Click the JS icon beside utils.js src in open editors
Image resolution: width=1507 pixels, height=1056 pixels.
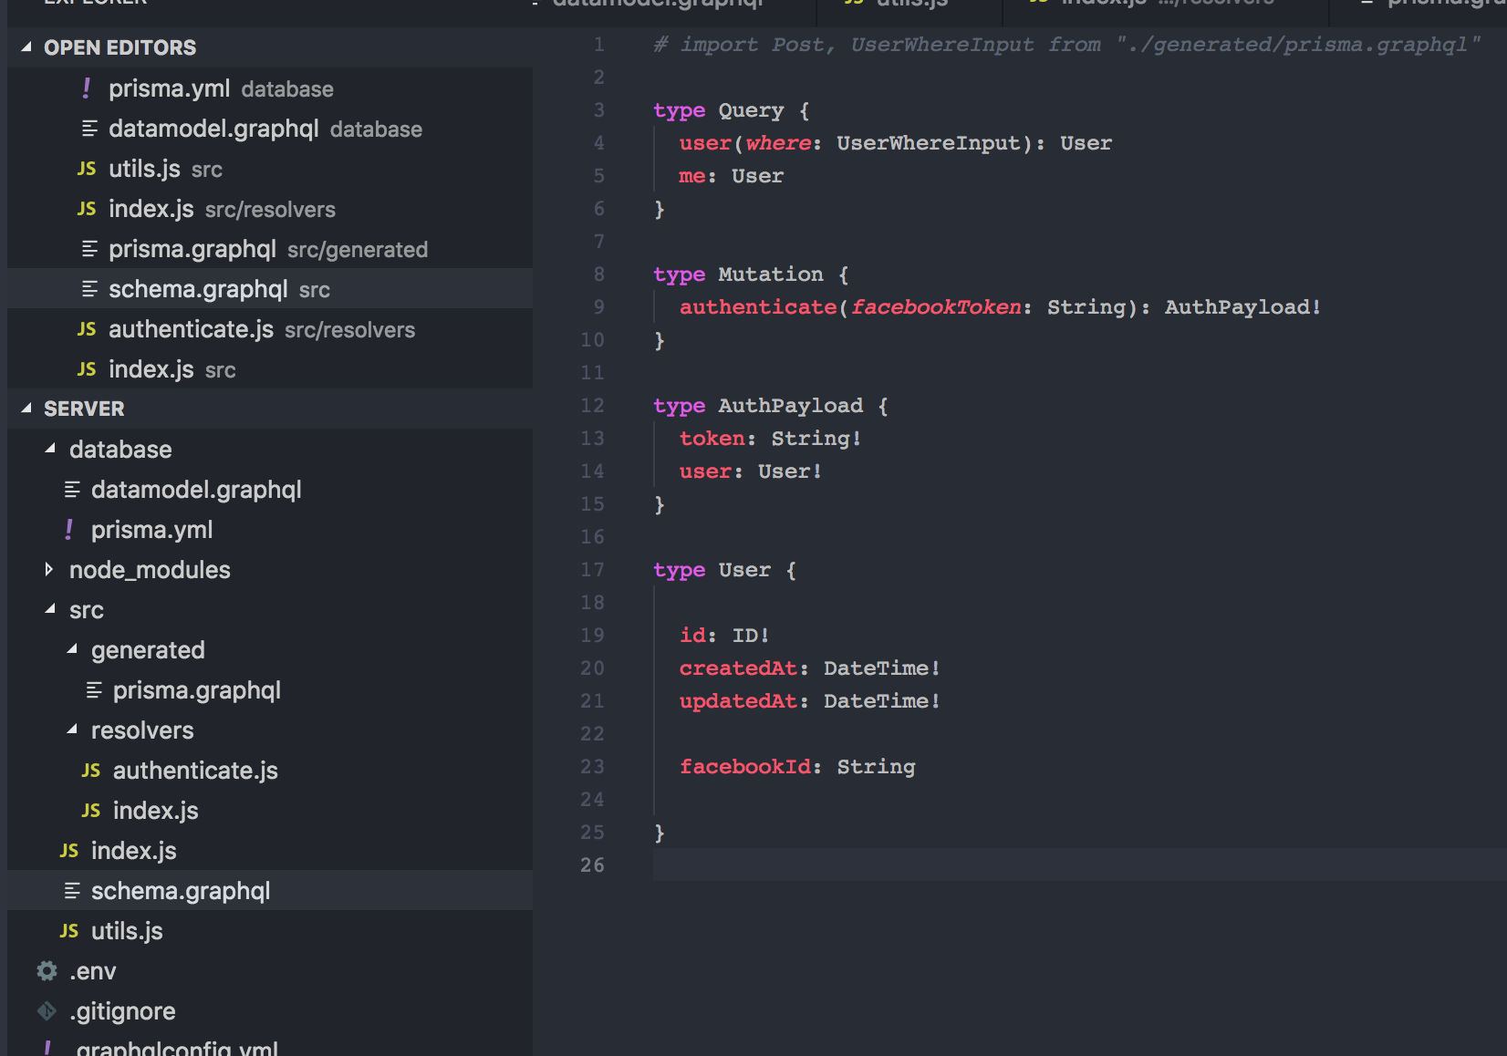[x=87, y=169]
